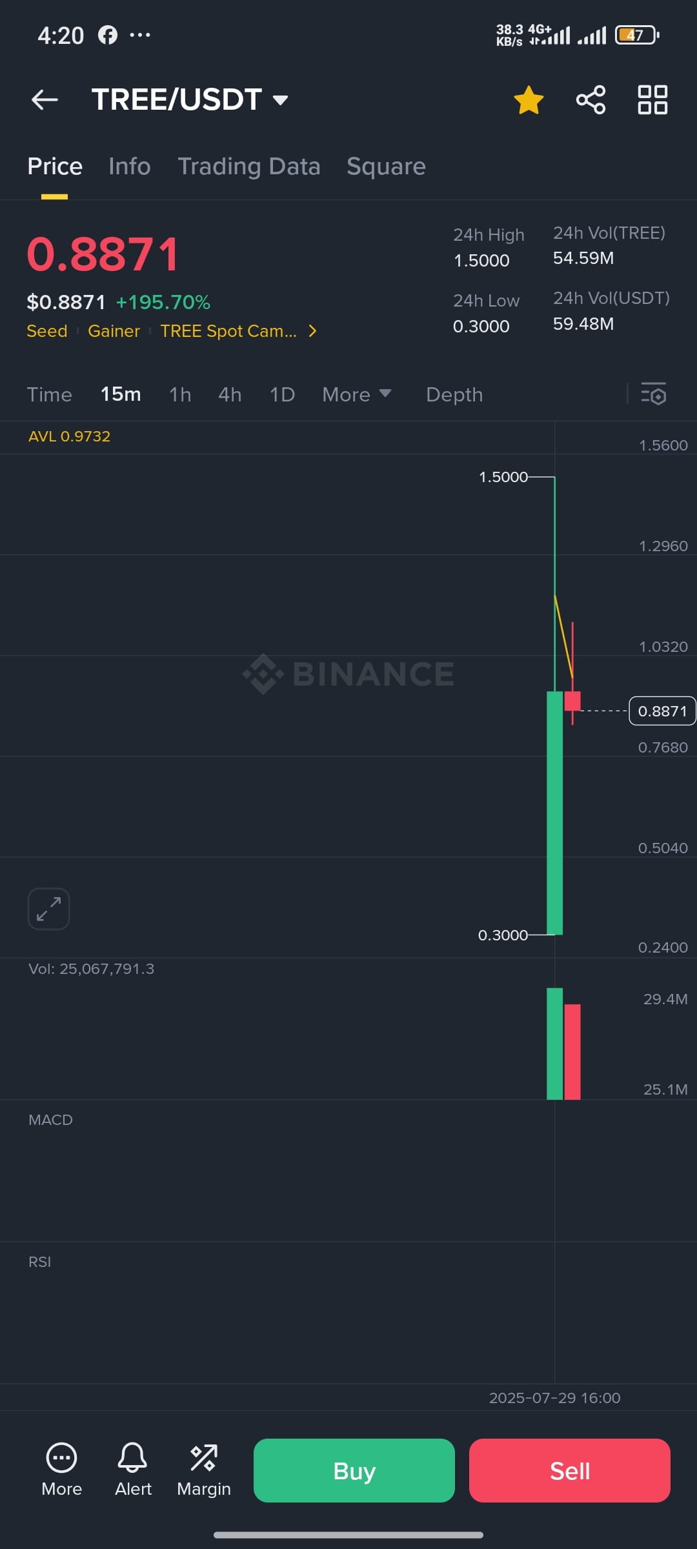Select the 1h timeframe
Image resolution: width=697 pixels, height=1549 pixels.
180,394
